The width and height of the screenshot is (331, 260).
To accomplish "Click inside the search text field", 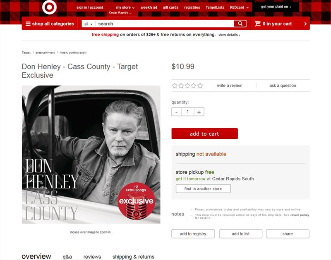I will 165,24.
